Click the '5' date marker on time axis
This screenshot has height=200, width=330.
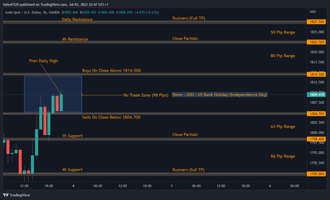pyautogui.click(x=172, y=186)
